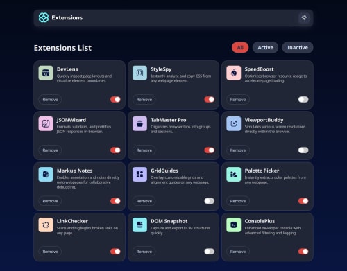Click the 'DOM Snapshot' card title
Image resolution: width=347 pixels, height=271 pixels.
tap(169, 221)
